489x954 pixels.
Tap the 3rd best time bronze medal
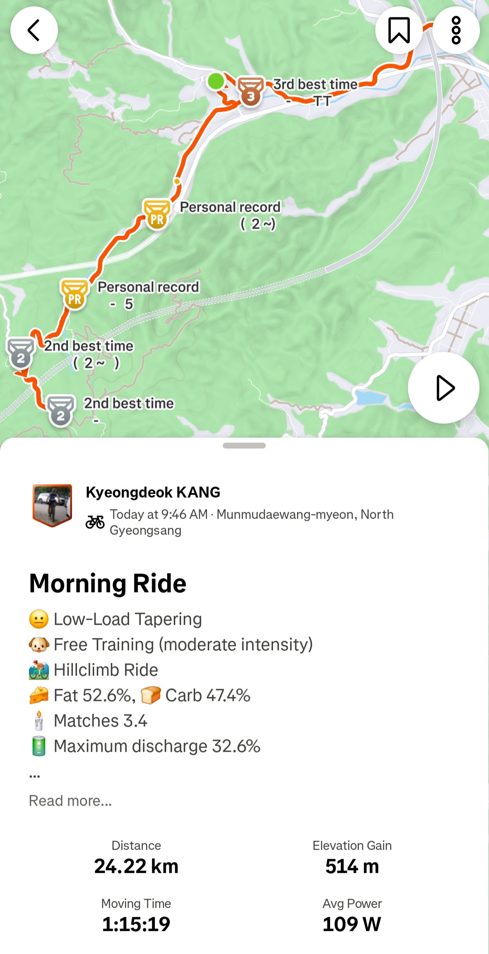(250, 91)
